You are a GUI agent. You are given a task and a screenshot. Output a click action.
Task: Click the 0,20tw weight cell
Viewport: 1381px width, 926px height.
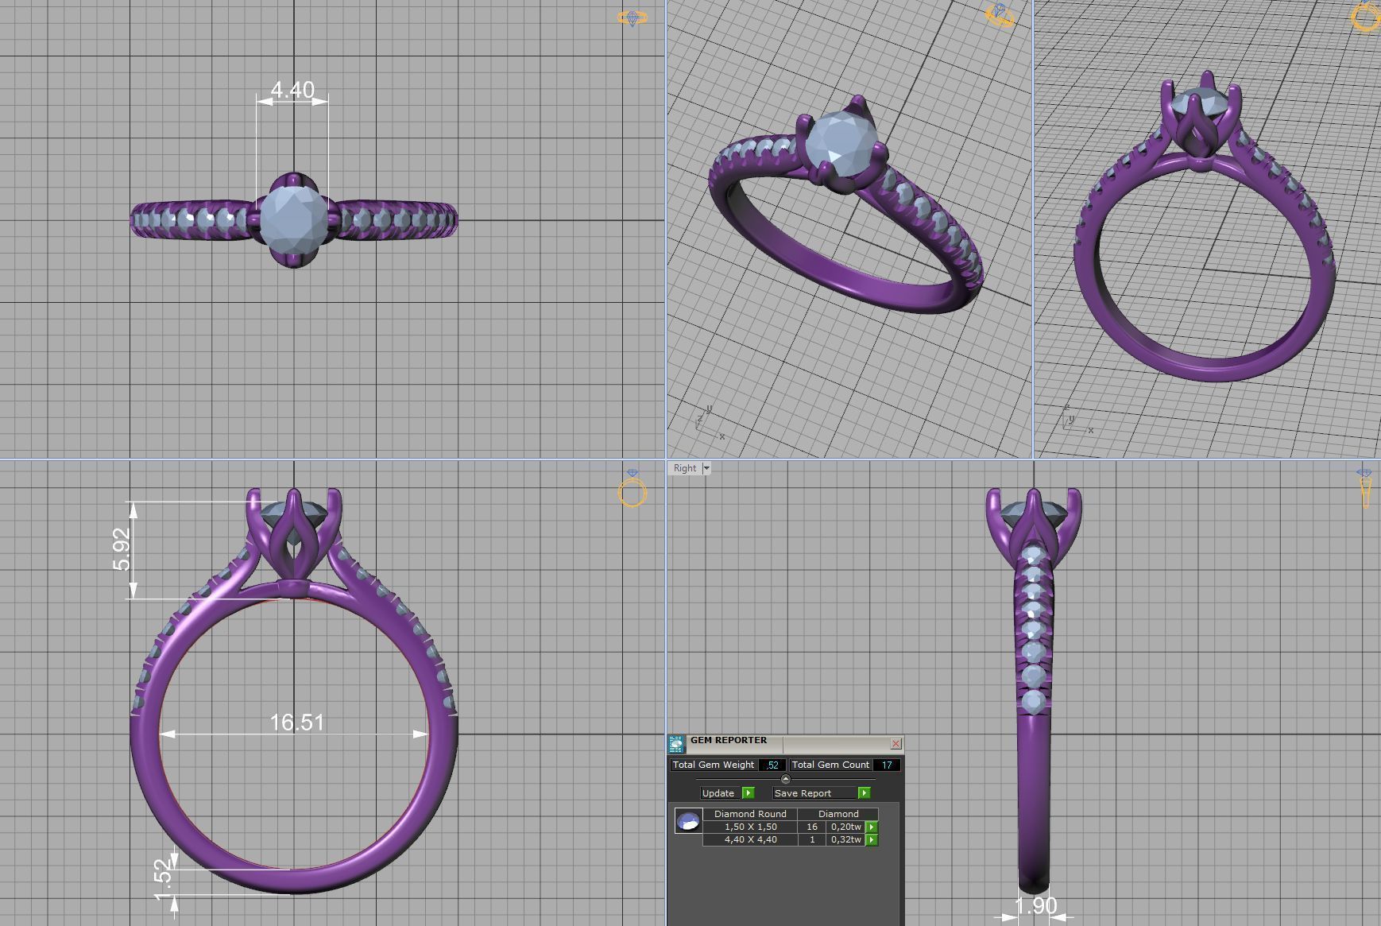coord(846,827)
